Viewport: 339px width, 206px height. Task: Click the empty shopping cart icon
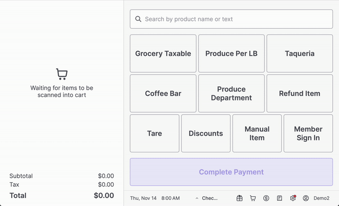[62, 74]
